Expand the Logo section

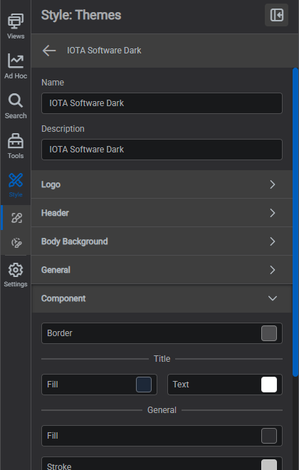[x=162, y=184]
